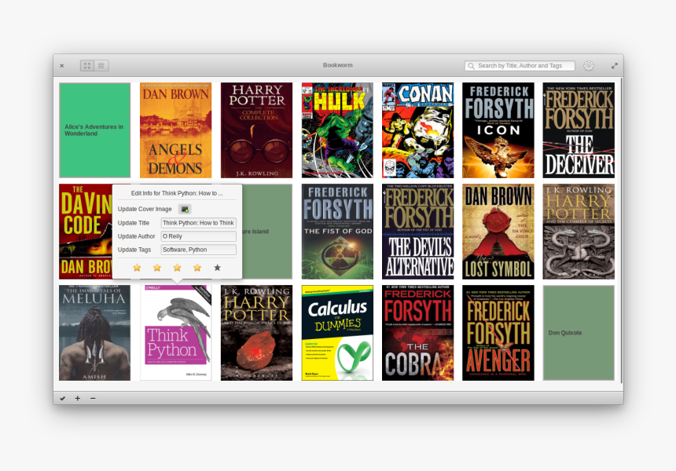Add a book with the plus icon
This screenshot has height=471, width=676.
pos(78,398)
